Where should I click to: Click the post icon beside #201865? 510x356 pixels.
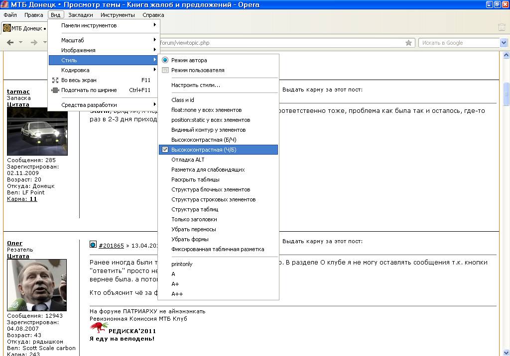tap(93, 245)
